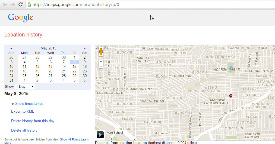This screenshot has width=275, height=144.
Task: Select May 9 in the calendar
Action: pos(84,62)
